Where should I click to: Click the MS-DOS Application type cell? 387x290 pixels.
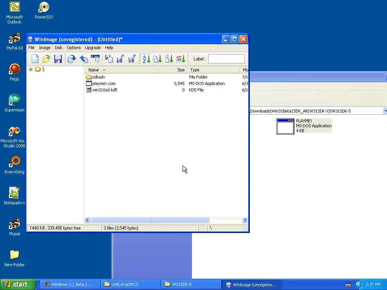pos(207,83)
